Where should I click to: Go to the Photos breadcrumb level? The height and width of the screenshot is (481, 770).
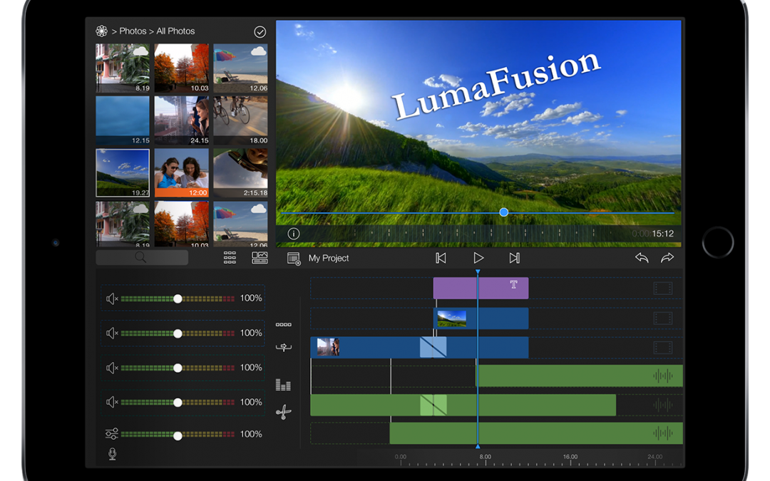(133, 31)
